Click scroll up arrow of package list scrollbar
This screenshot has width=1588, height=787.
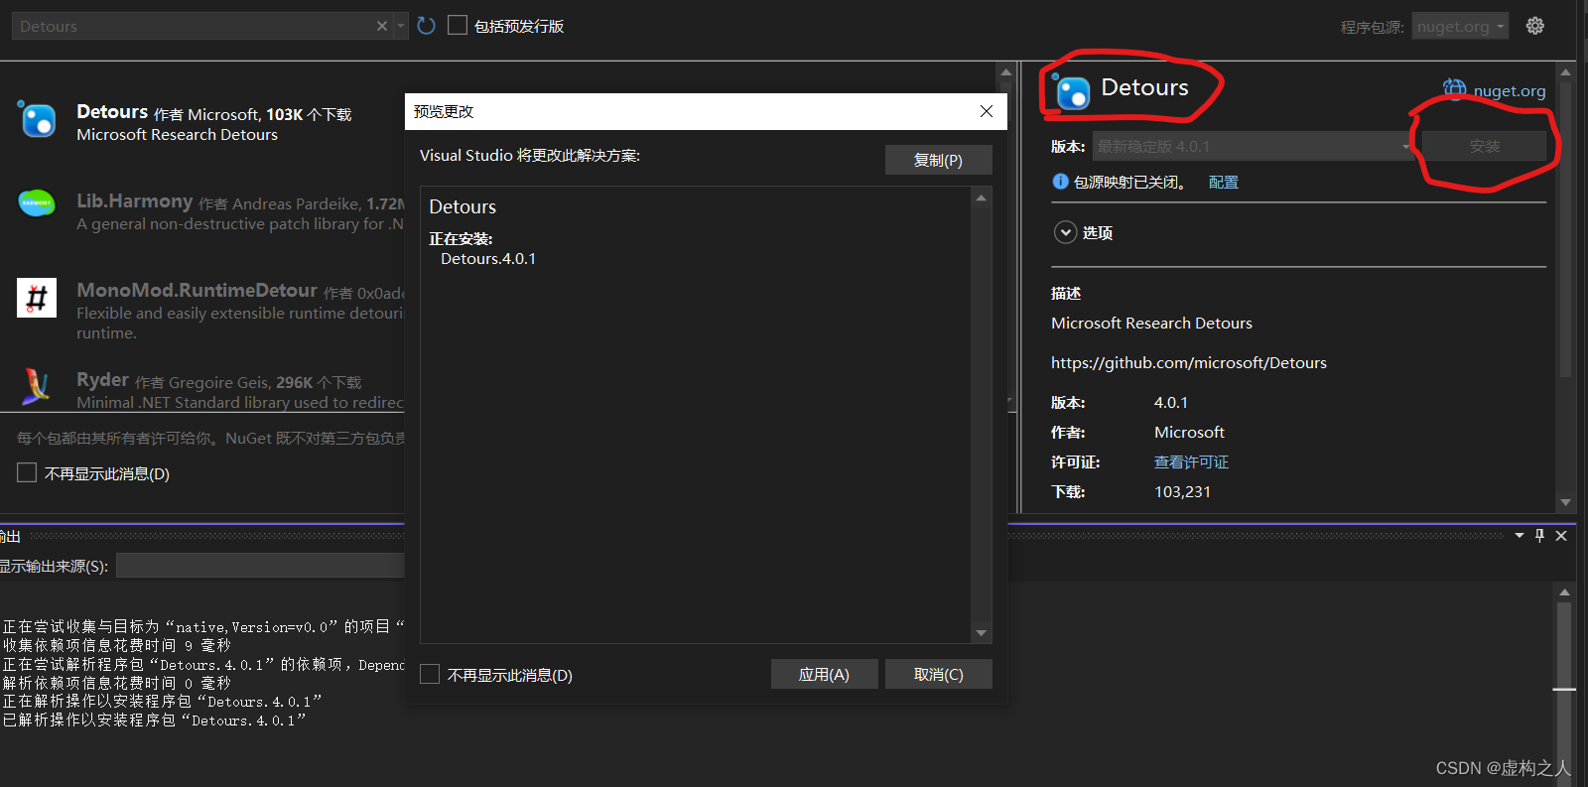pos(1005,72)
